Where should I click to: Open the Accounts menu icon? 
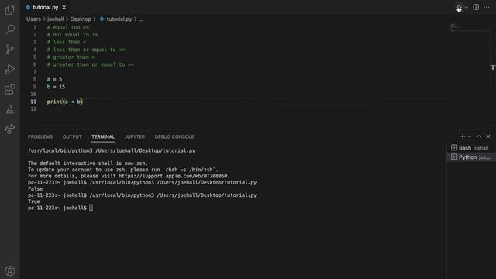(10, 271)
